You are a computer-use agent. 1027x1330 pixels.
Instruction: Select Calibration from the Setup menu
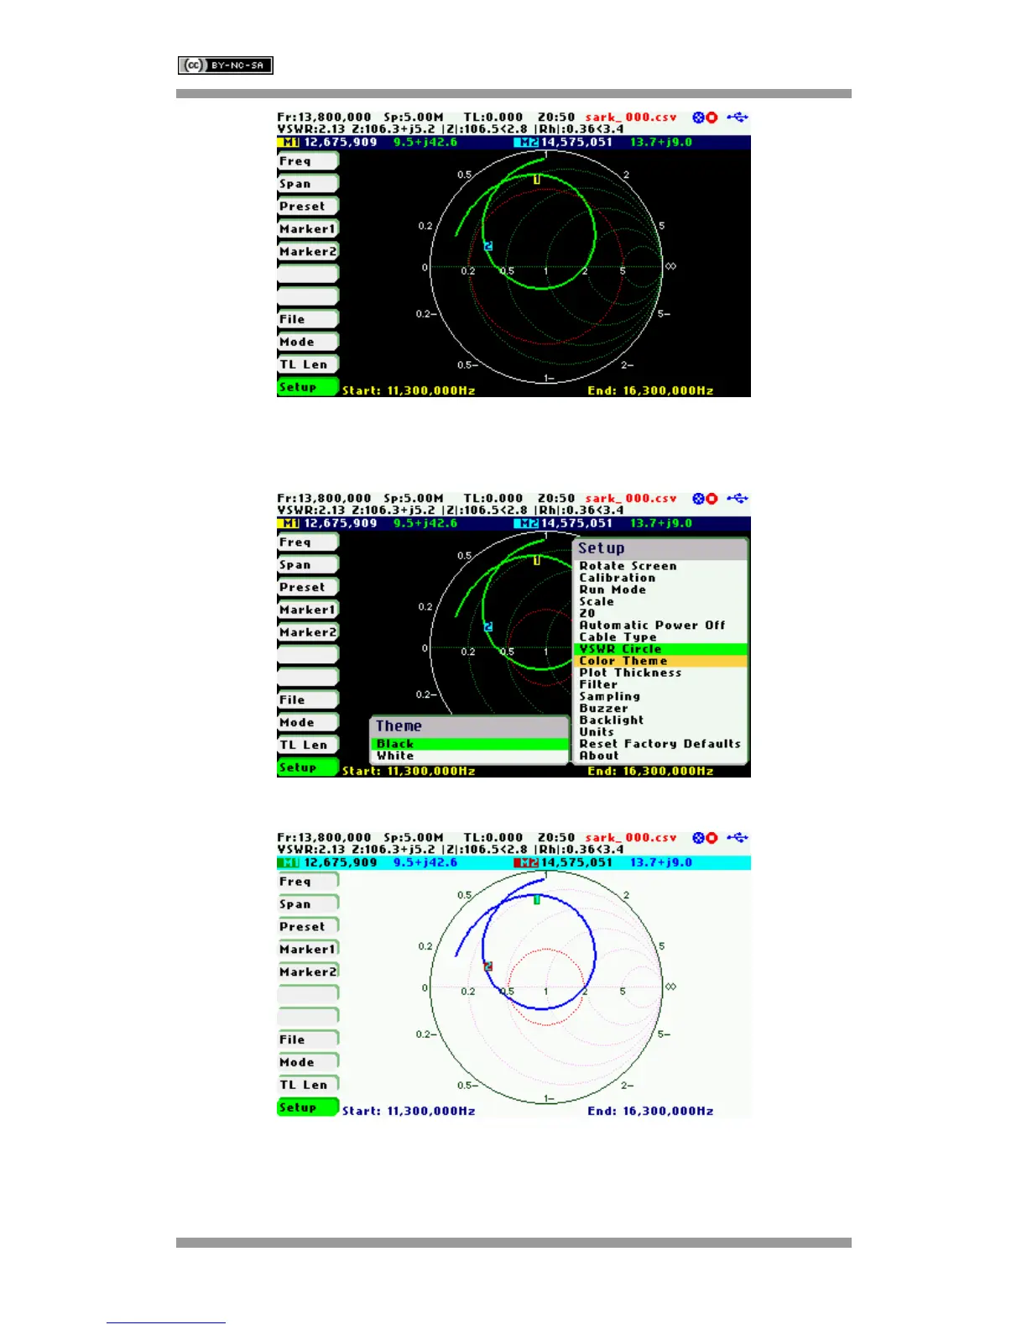659,578
